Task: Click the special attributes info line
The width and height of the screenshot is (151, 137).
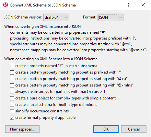Action: click(71, 44)
